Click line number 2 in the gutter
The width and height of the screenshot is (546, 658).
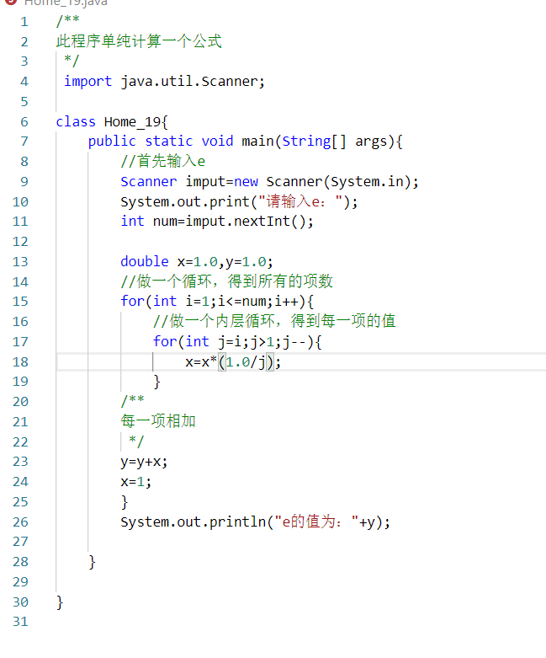click(24, 42)
